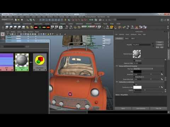Click the Bump Mult slider
Screen dimensions: 170x127
pyautogui.click(x=151, y=74)
